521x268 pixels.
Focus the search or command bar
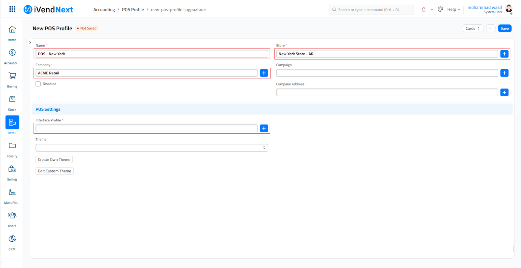click(x=371, y=10)
